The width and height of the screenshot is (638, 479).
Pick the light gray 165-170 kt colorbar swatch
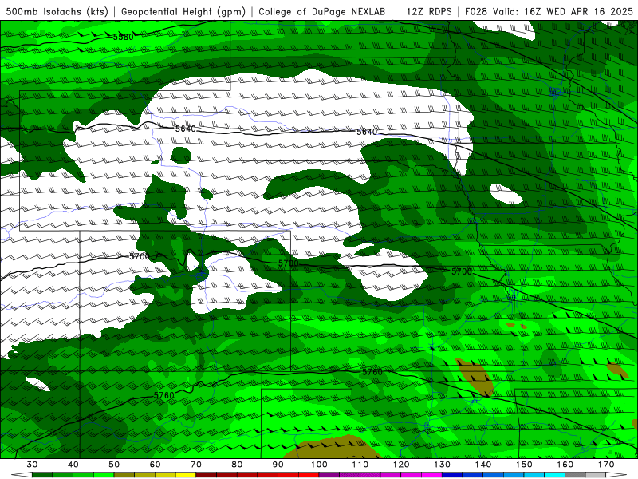point(596,475)
